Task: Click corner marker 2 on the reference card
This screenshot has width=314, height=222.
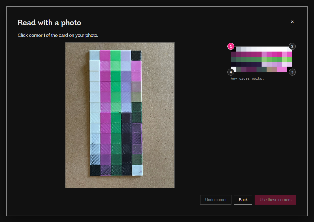Action: [292, 46]
